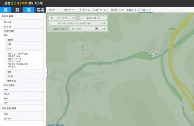Click the 농장으로 이동 label
Image resolution: width=194 pixels, height=126 pixels.
(60, 29)
